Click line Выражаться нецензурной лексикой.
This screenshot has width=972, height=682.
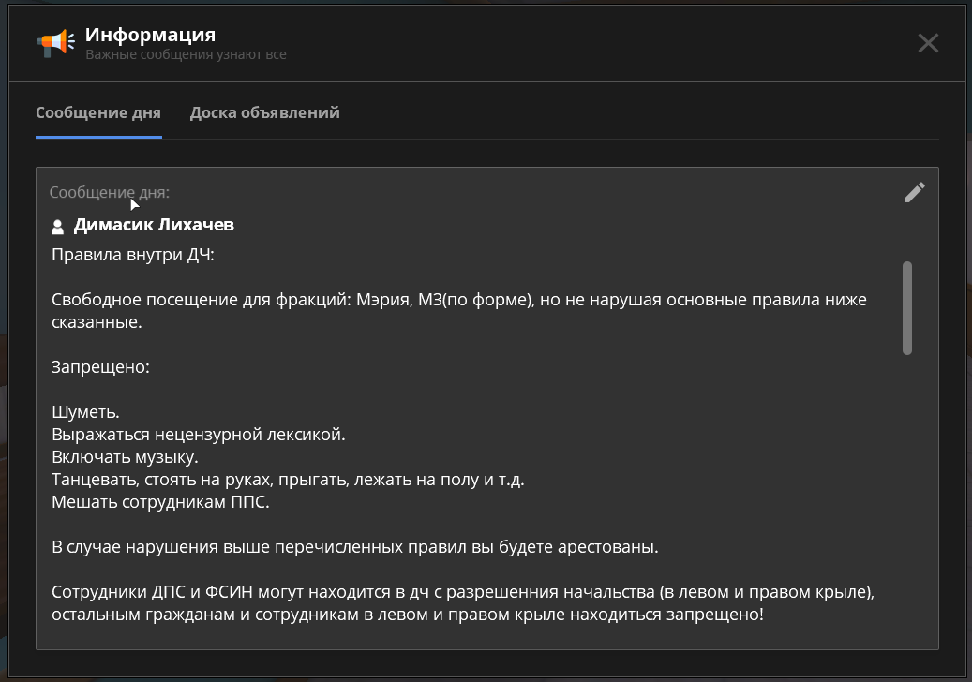[x=199, y=436]
